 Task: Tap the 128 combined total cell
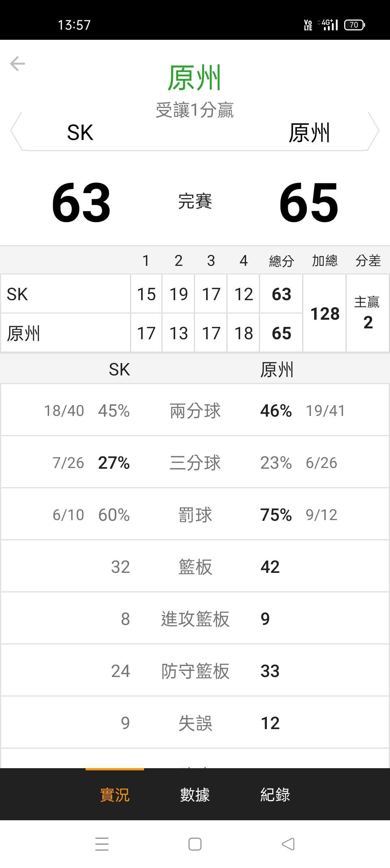click(325, 314)
